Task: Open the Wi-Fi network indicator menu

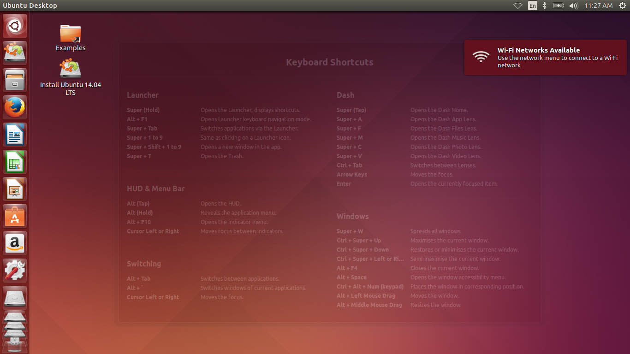Action: click(518, 6)
